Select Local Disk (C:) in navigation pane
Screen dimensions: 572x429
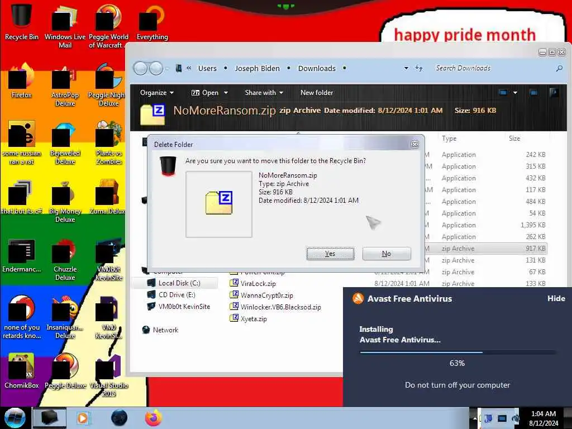pos(179,283)
